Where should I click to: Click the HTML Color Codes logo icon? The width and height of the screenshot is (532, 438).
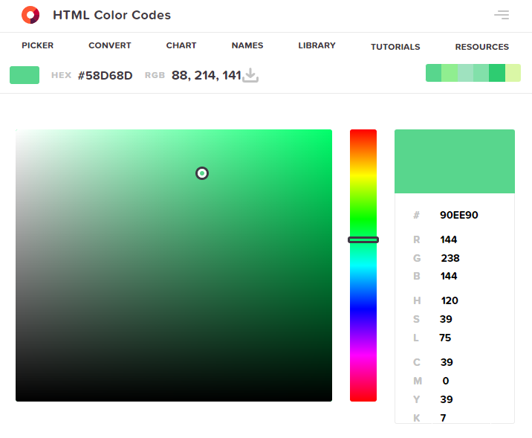coord(30,15)
